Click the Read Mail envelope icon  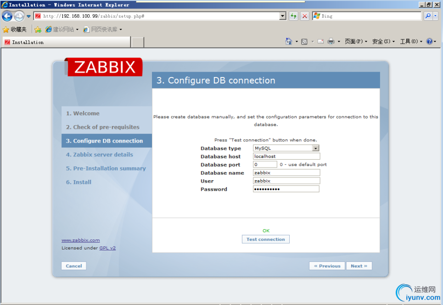[321, 41]
